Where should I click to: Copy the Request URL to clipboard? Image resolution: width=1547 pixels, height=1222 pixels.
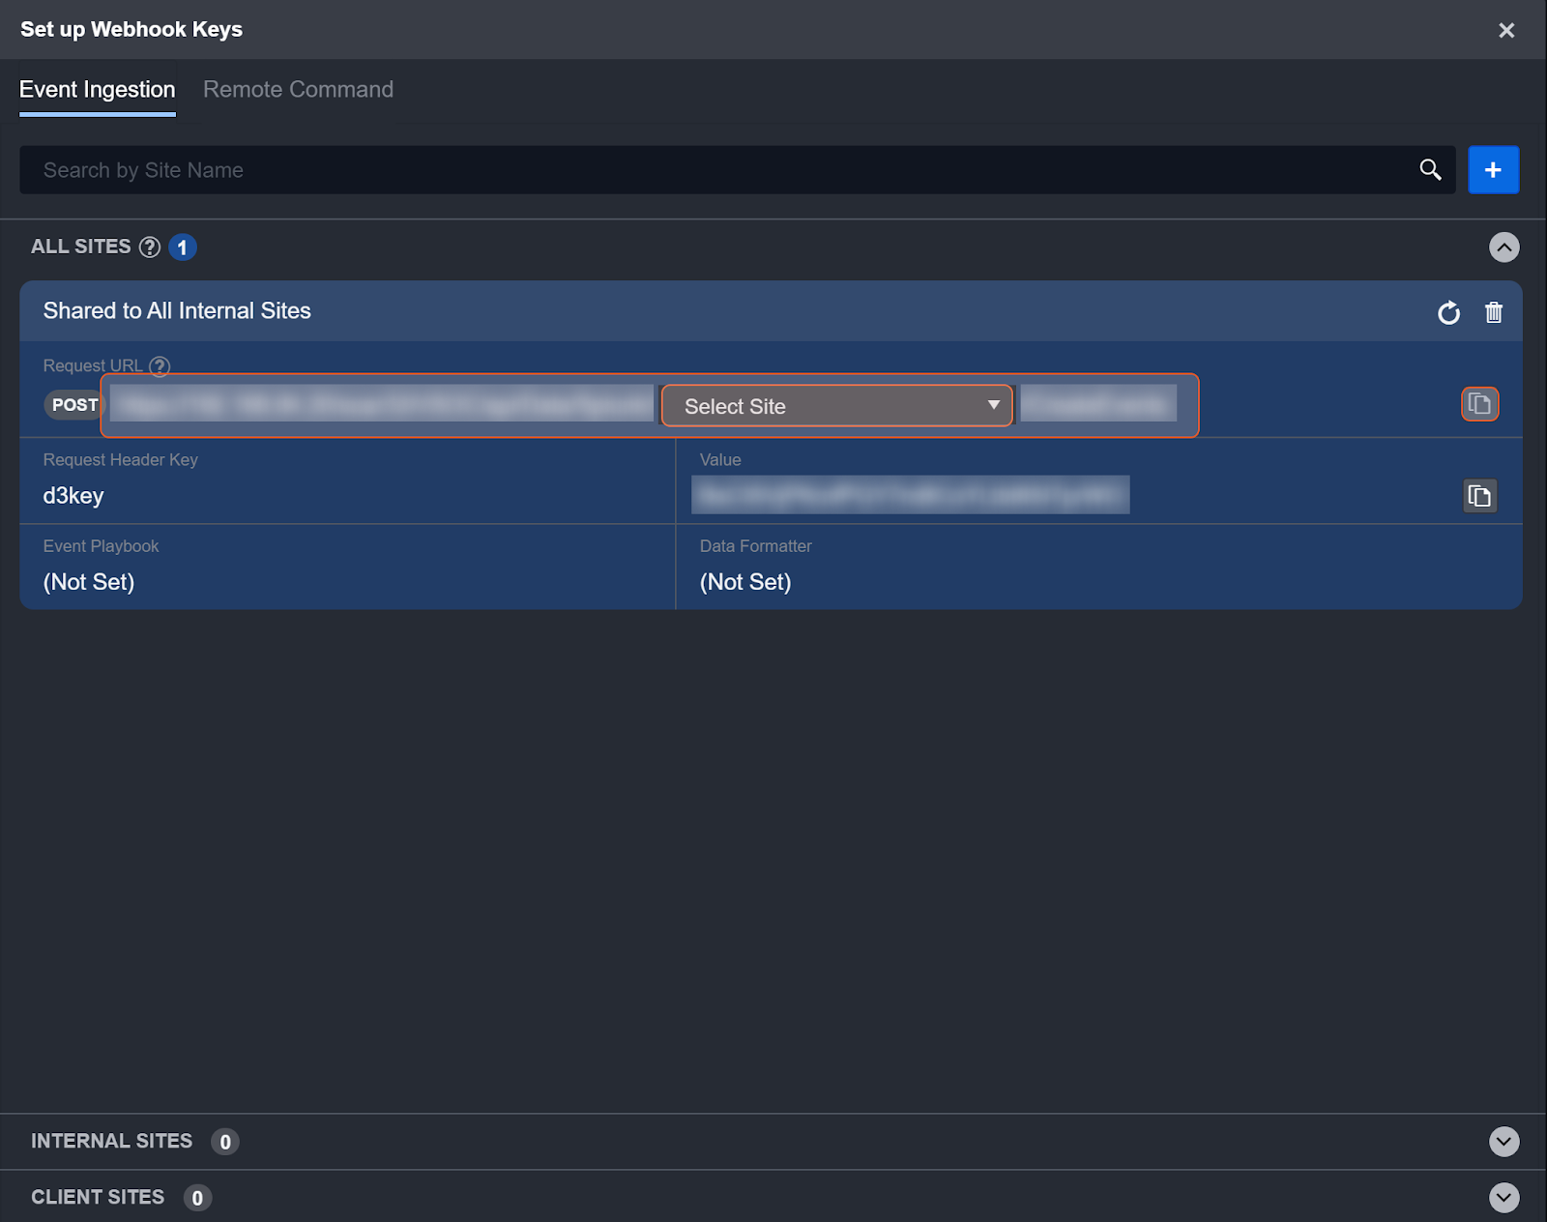[x=1479, y=404]
